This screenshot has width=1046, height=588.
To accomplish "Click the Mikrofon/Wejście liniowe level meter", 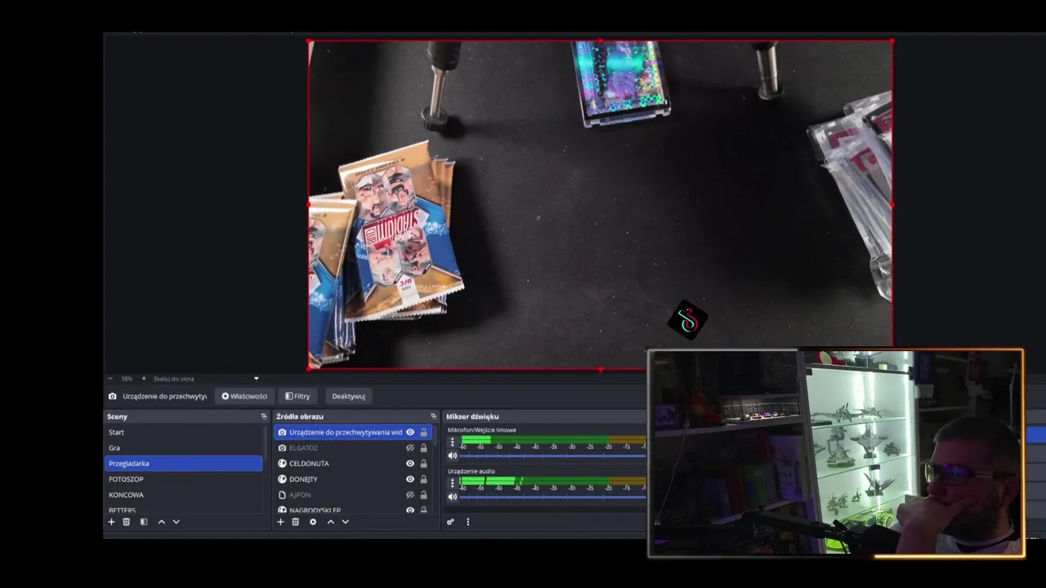I will click(x=553, y=439).
